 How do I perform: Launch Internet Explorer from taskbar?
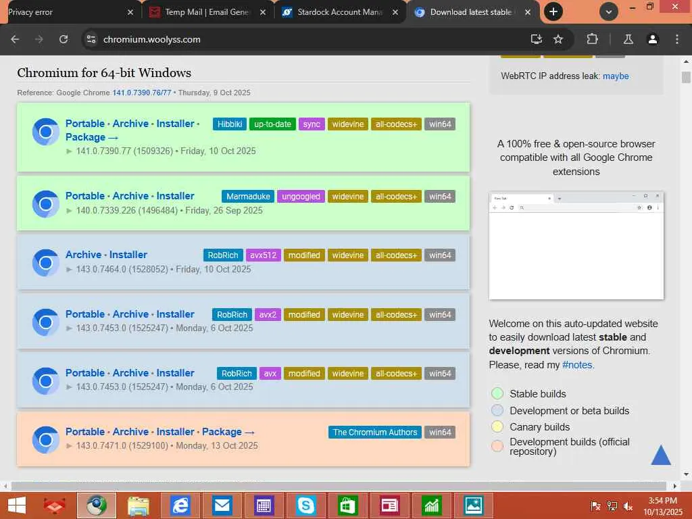[180, 505]
